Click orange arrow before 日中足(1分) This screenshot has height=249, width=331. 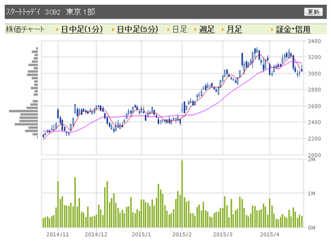57,30
